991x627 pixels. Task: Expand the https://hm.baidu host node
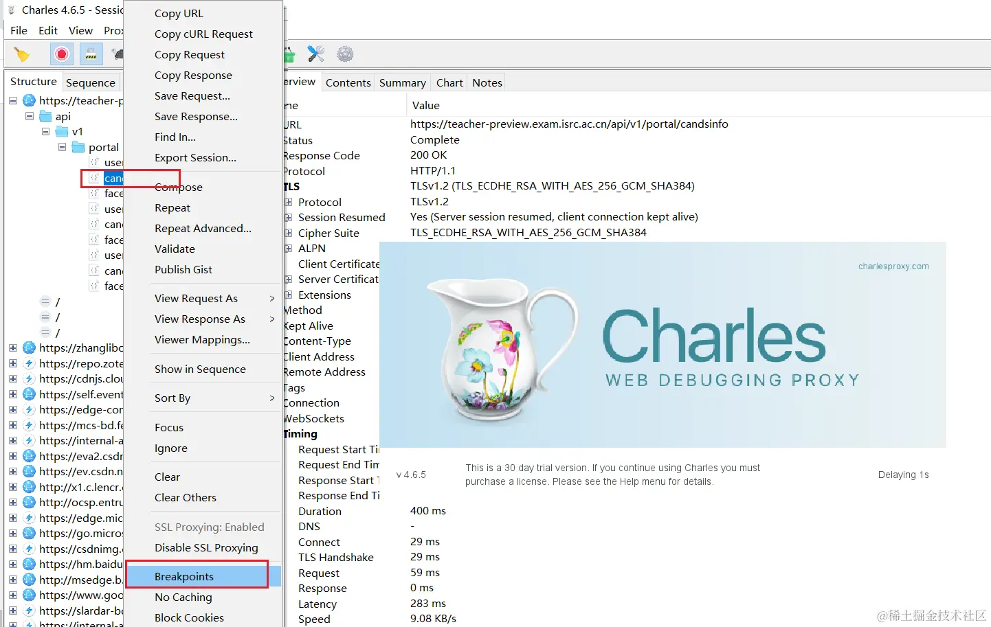[x=13, y=564]
